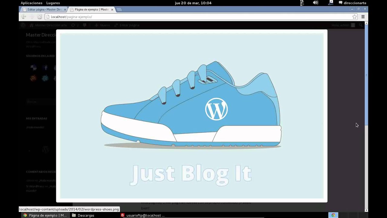
Task: Click Master Dirección arte admin bar link
Action: pos(49,25)
